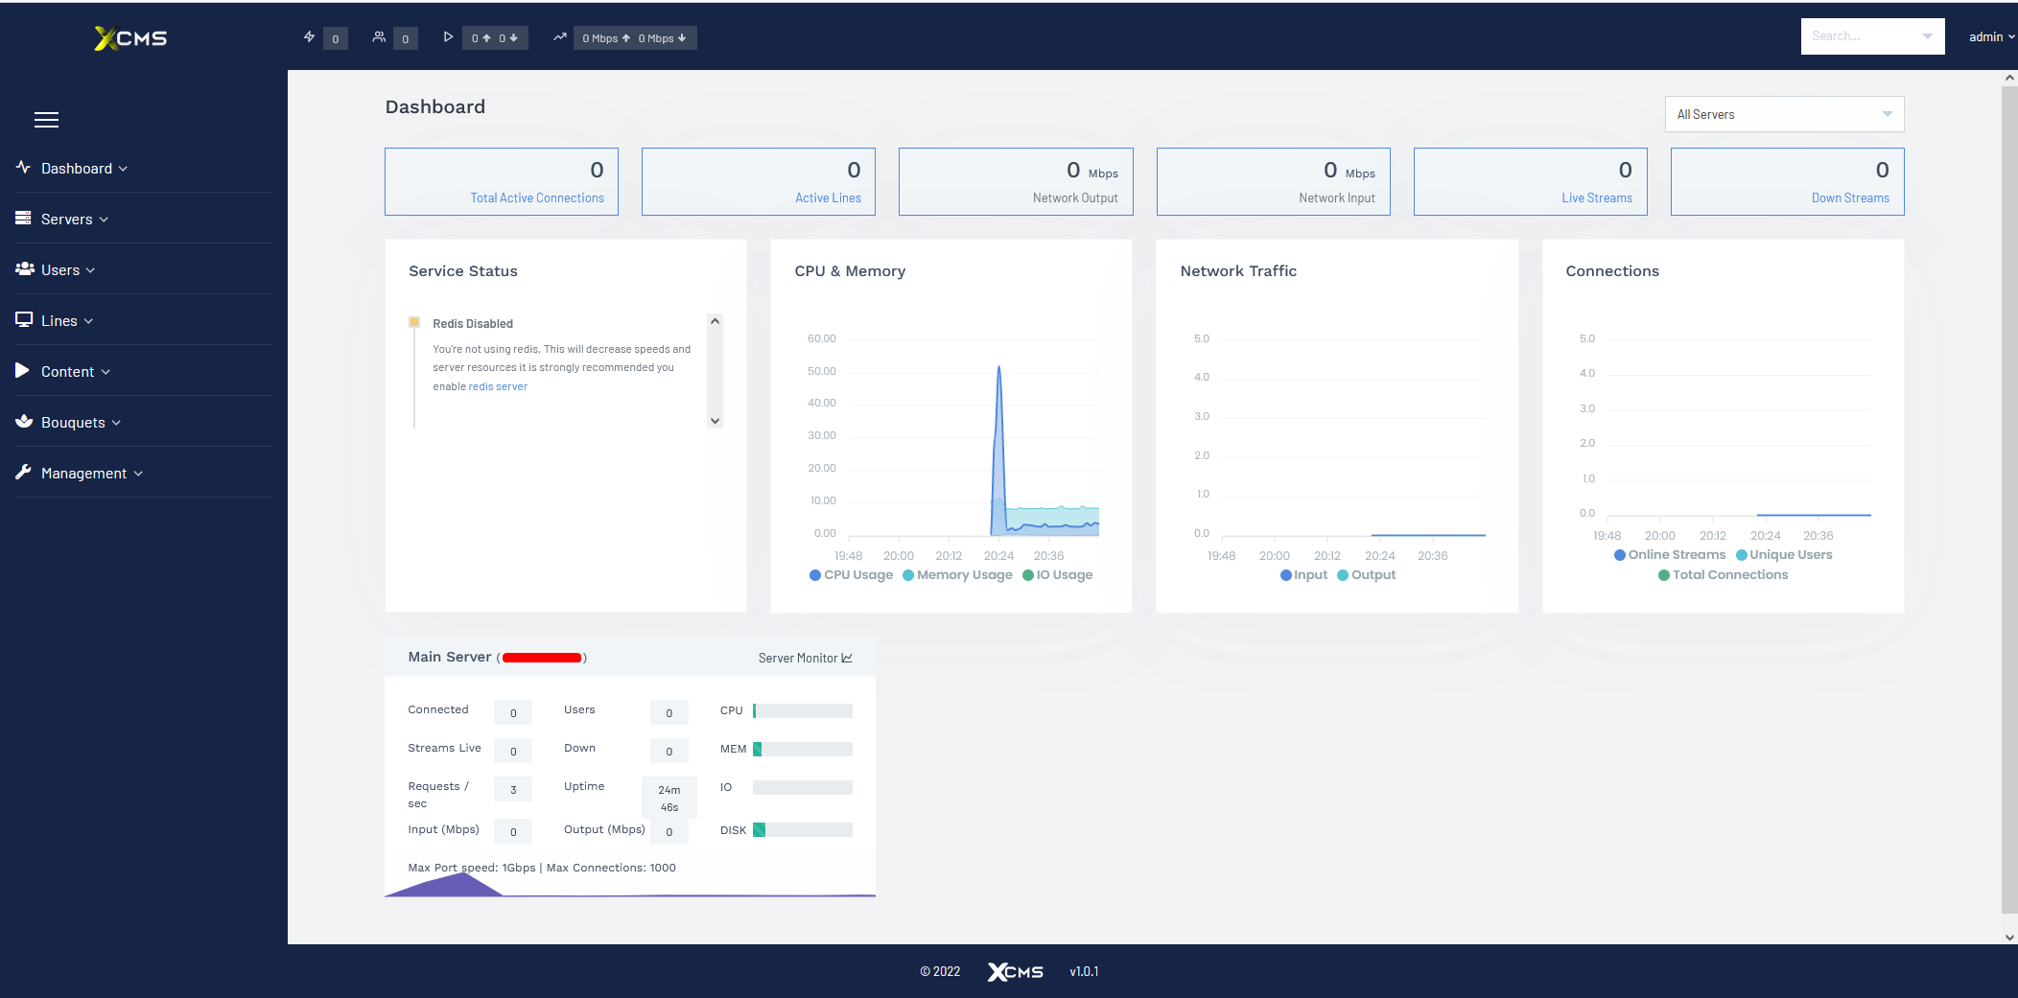Click the XCMS logo in the header
2018x998 pixels.
[130, 38]
